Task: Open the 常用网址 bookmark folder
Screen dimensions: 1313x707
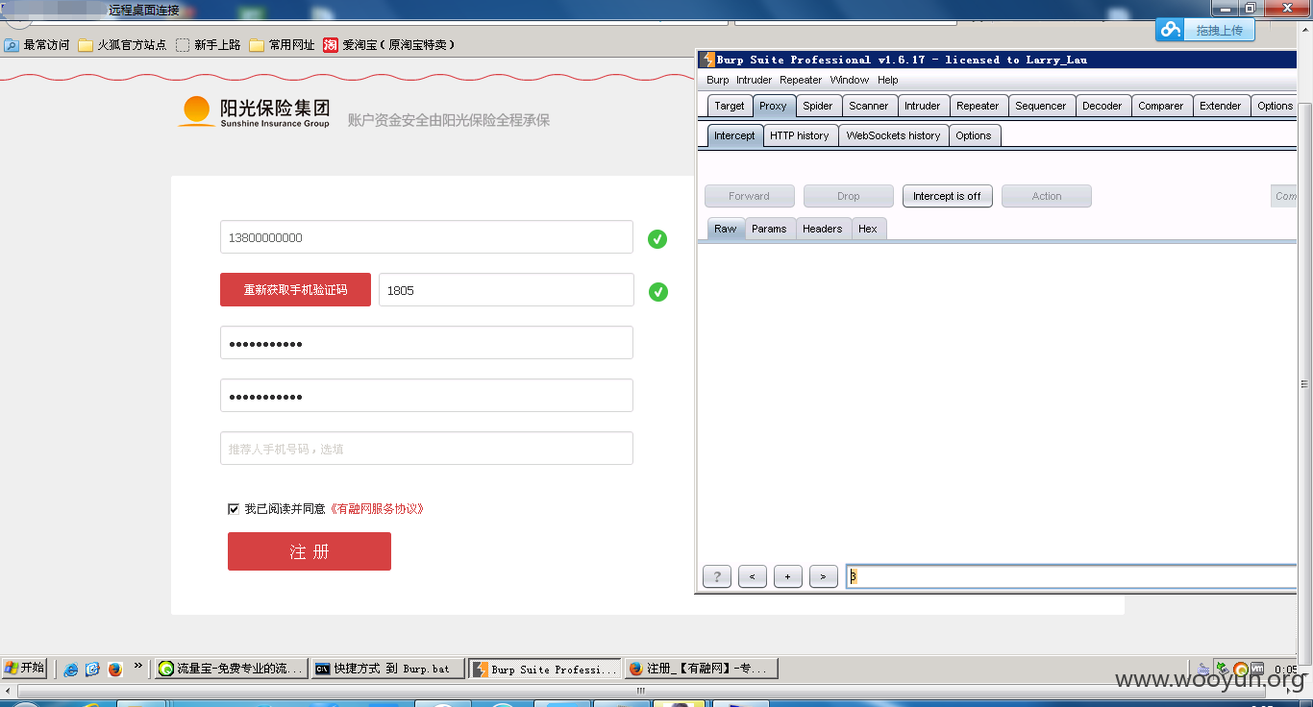Action: (282, 45)
